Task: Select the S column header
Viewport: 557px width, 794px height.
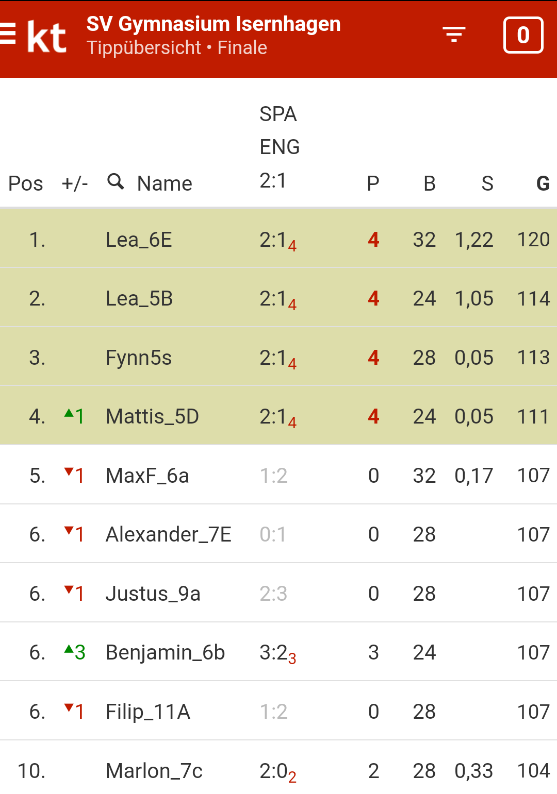Action: click(x=487, y=183)
